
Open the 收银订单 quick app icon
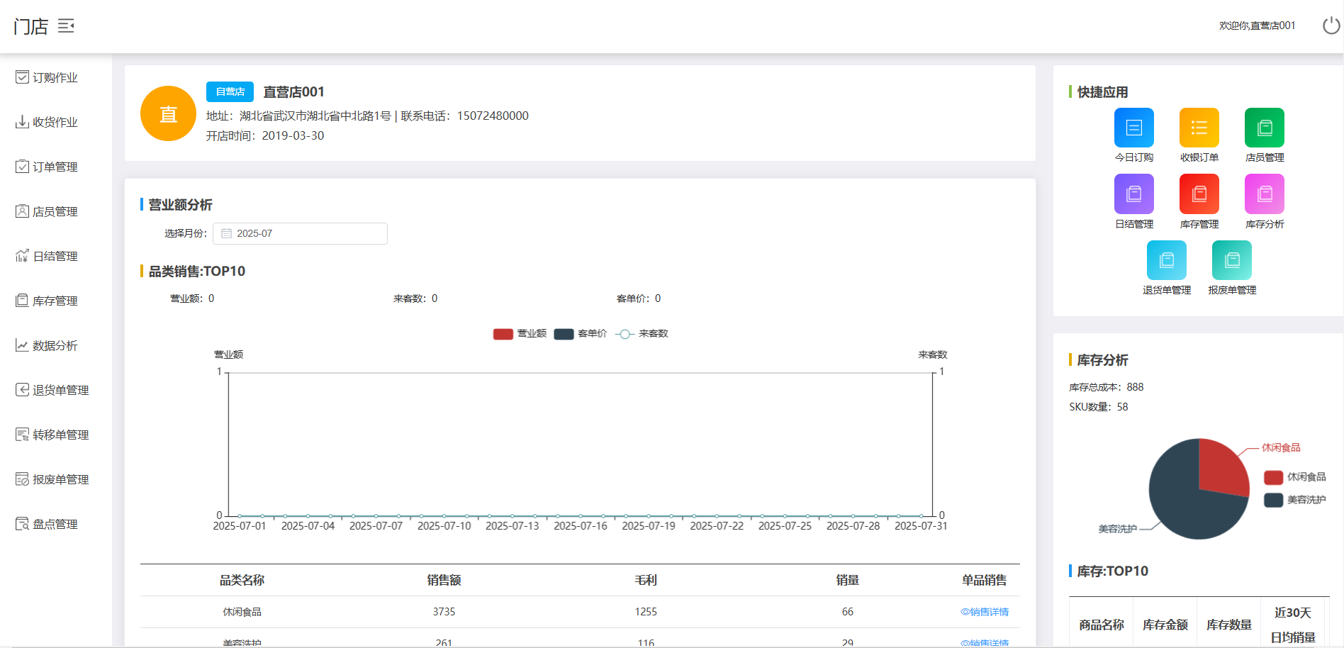pos(1199,128)
